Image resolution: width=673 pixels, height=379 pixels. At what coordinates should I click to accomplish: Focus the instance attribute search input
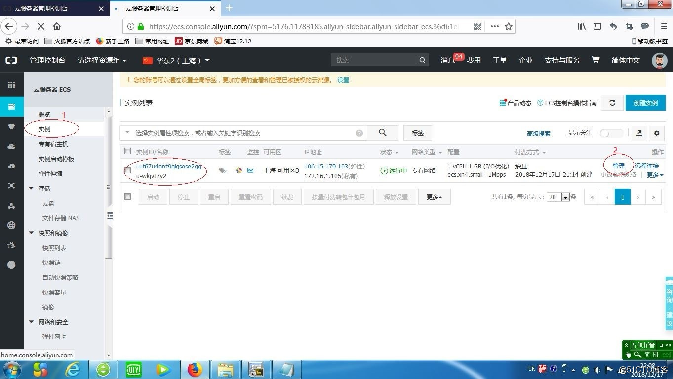244,133
